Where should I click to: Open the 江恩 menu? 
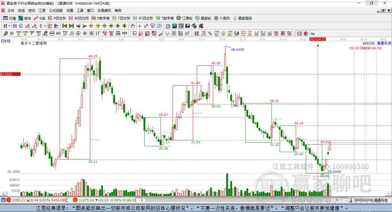42,10
